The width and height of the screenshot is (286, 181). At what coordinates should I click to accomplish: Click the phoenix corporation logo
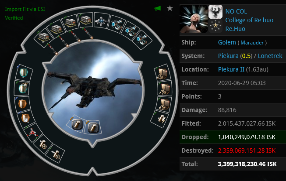(x=215, y=12)
